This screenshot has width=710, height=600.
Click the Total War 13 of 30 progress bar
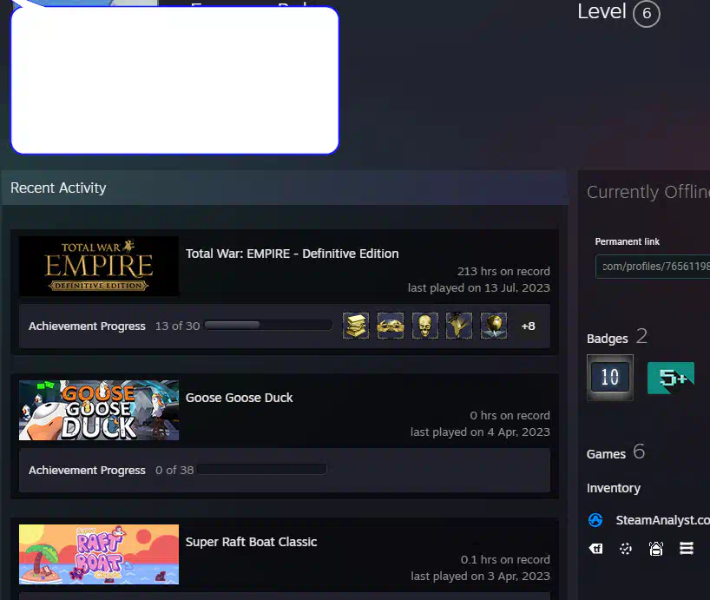click(268, 325)
